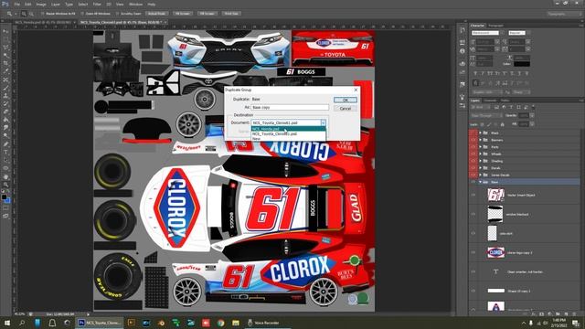
Task: Select the Ellipse shape tool
Action: click(x=5, y=168)
